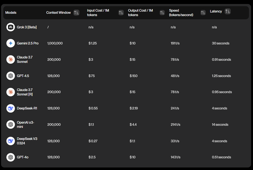Select the DeepSeek-R1 model name

[27, 108]
